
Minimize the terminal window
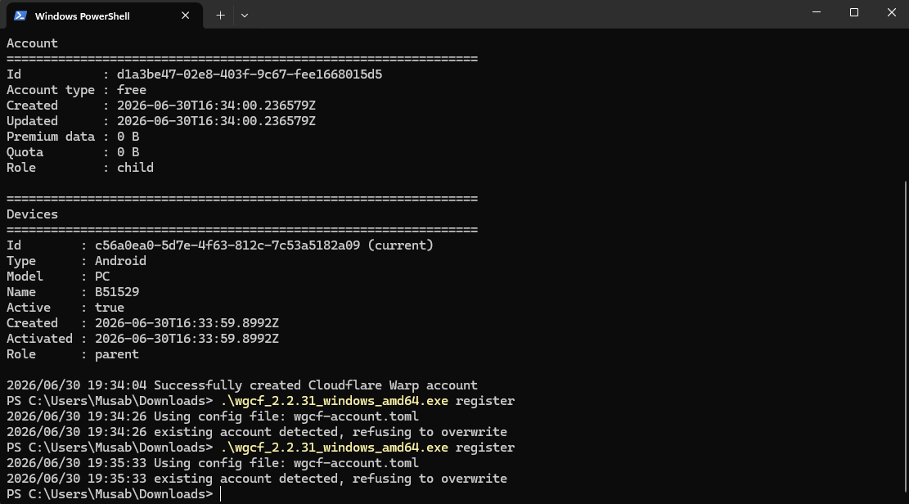pyautogui.click(x=817, y=12)
